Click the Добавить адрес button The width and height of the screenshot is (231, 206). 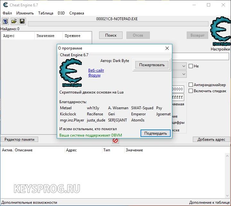[x=211, y=139]
